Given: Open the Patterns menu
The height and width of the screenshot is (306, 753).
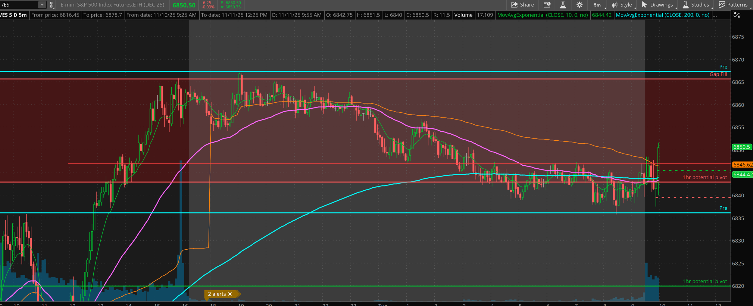Looking at the screenshot, I should [x=733, y=5].
